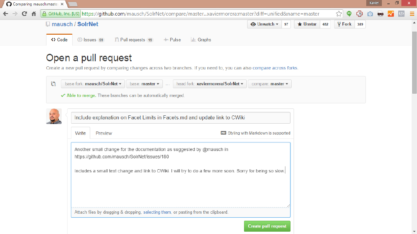Click the home icon in browser toolbar
This screenshot has width=417, height=234.
(34, 14)
